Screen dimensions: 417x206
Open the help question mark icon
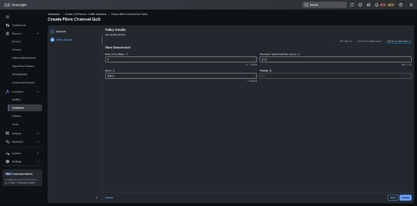coord(401,5)
